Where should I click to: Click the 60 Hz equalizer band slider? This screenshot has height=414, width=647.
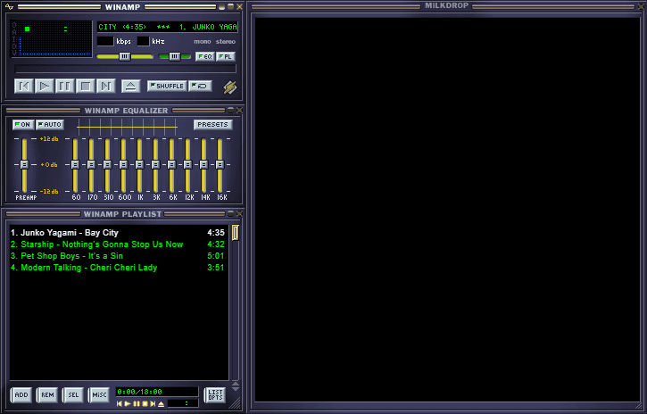coord(75,165)
